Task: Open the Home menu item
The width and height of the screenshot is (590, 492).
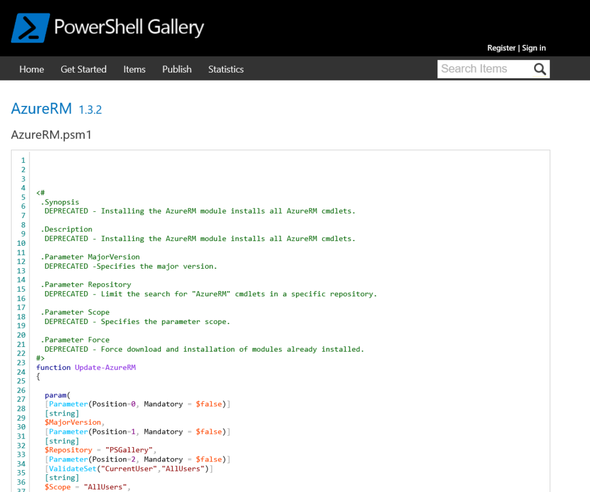Action: pyautogui.click(x=31, y=69)
